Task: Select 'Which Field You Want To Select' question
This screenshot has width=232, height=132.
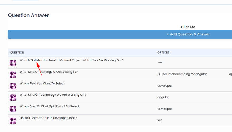Action: (42, 84)
